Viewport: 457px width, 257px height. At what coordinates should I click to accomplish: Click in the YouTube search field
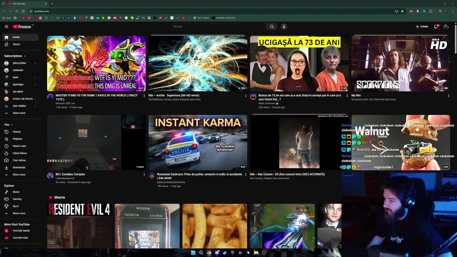pyautogui.click(x=218, y=26)
